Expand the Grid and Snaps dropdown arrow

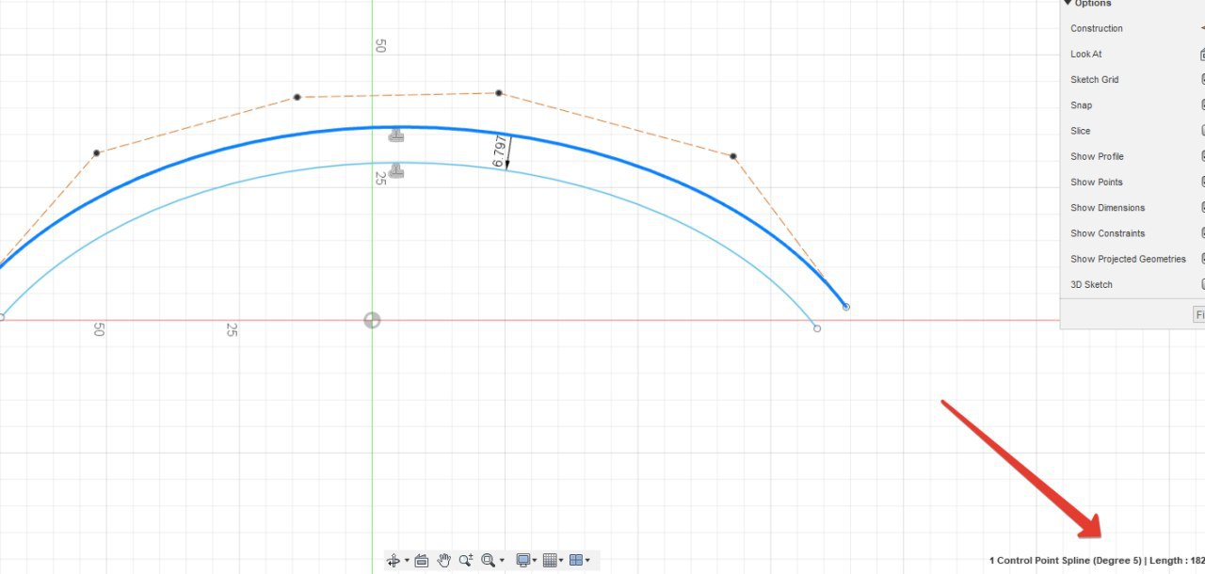[561, 561]
